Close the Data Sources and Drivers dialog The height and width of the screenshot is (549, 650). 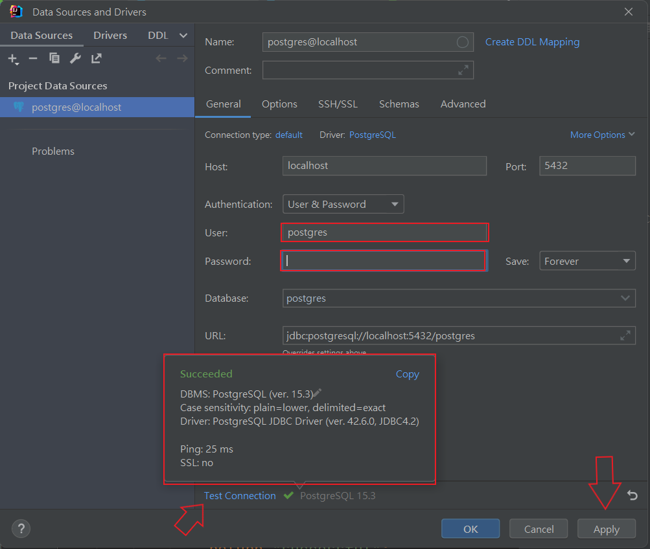click(x=629, y=12)
